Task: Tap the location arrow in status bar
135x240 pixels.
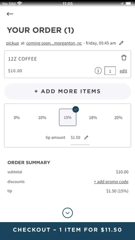Action: [122, 3]
